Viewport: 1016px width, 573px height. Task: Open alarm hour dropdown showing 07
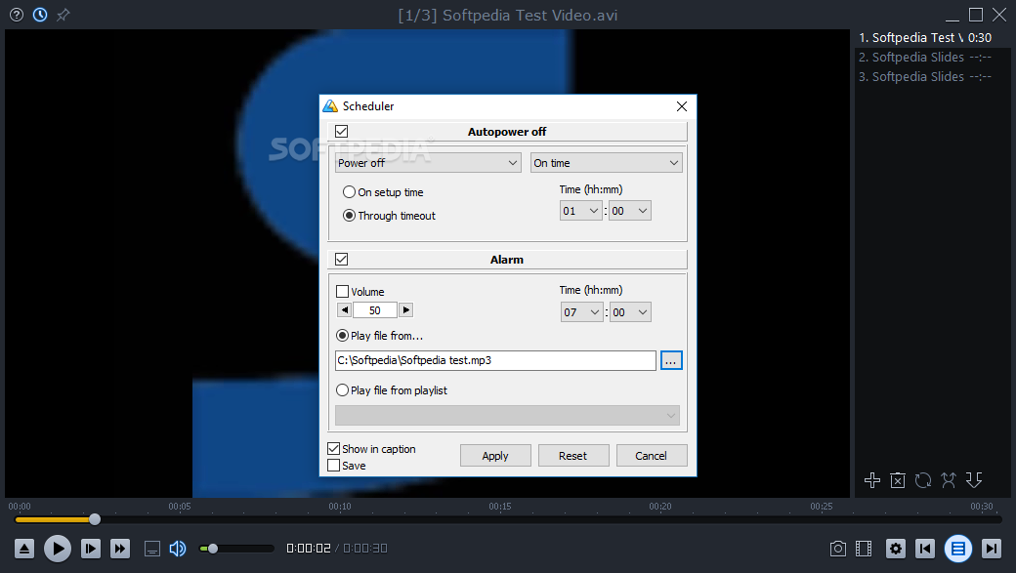point(581,312)
